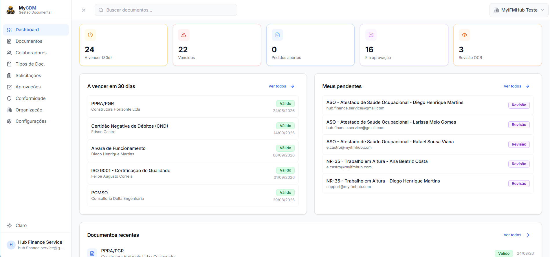Click the Aprovações checkbox icon in sidebar
Viewport: 550px width, 257px height.
(x=9, y=87)
